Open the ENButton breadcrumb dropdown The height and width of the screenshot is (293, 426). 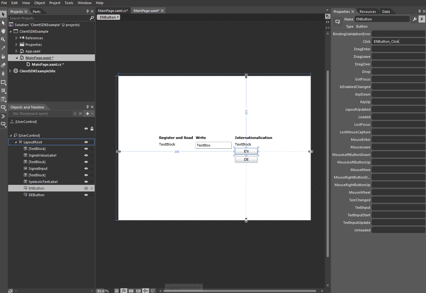(108, 17)
